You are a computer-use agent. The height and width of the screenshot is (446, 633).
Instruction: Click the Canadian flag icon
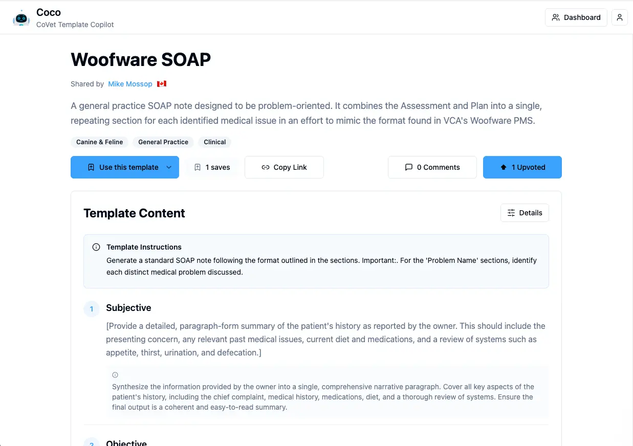162,84
